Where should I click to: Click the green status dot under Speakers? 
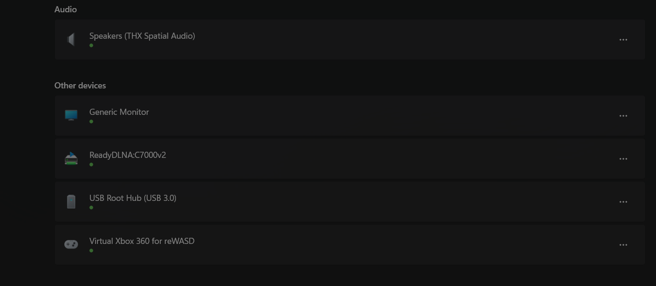click(91, 45)
